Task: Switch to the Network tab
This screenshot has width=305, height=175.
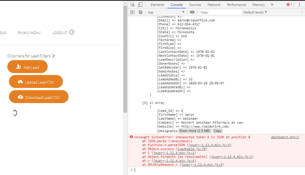Action: tap(214, 4)
